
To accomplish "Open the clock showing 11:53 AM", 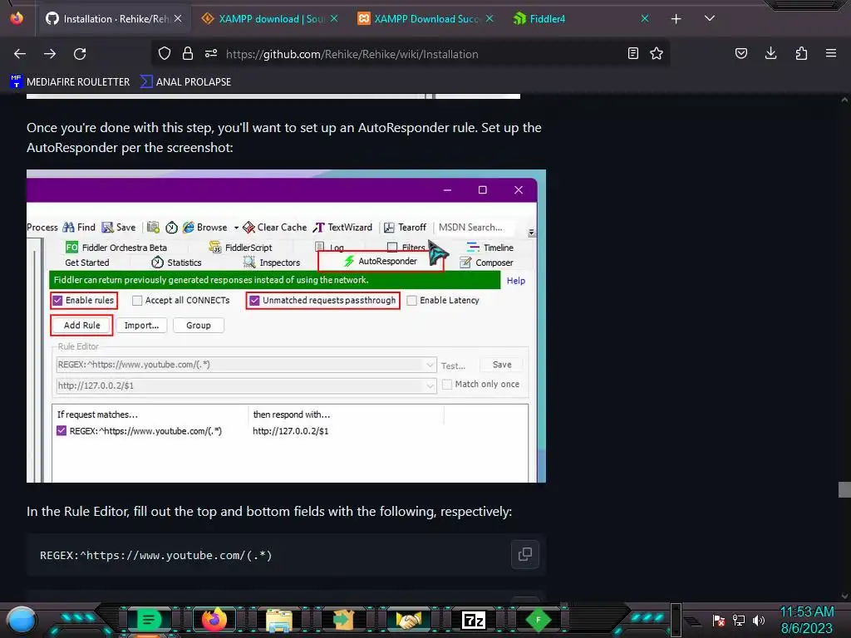I will coord(806,620).
